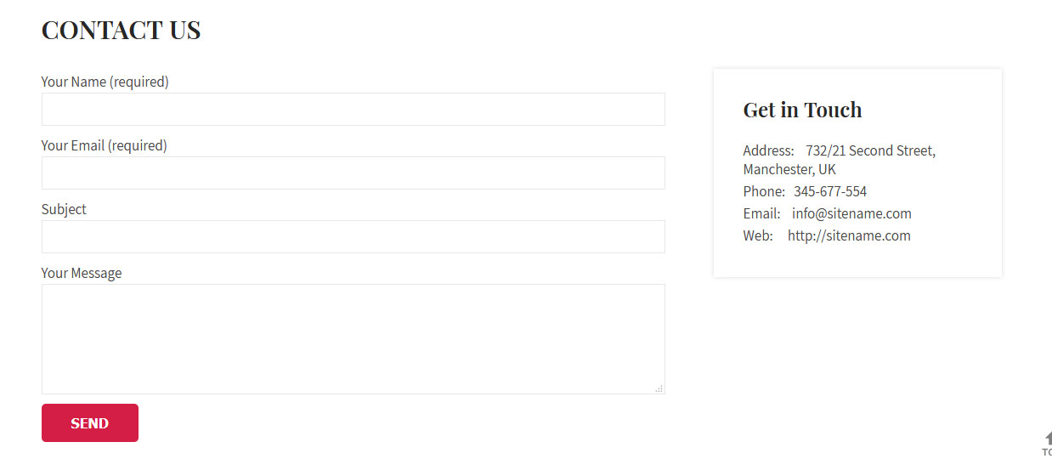Click the 732/21 Second Street address text
The image size is (1052, 459).
871,150
